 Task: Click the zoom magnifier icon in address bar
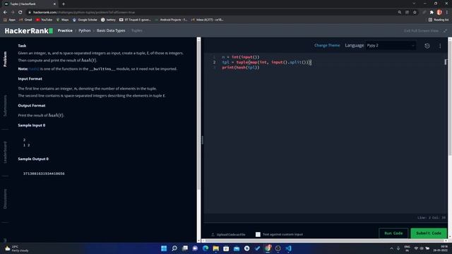(x=400, y=13)
